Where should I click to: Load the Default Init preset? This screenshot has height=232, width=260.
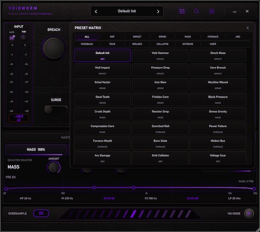102,56
